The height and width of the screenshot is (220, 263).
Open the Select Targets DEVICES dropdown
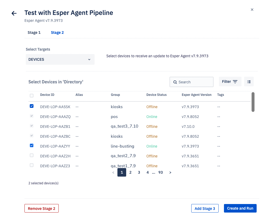tap(60, 59)
